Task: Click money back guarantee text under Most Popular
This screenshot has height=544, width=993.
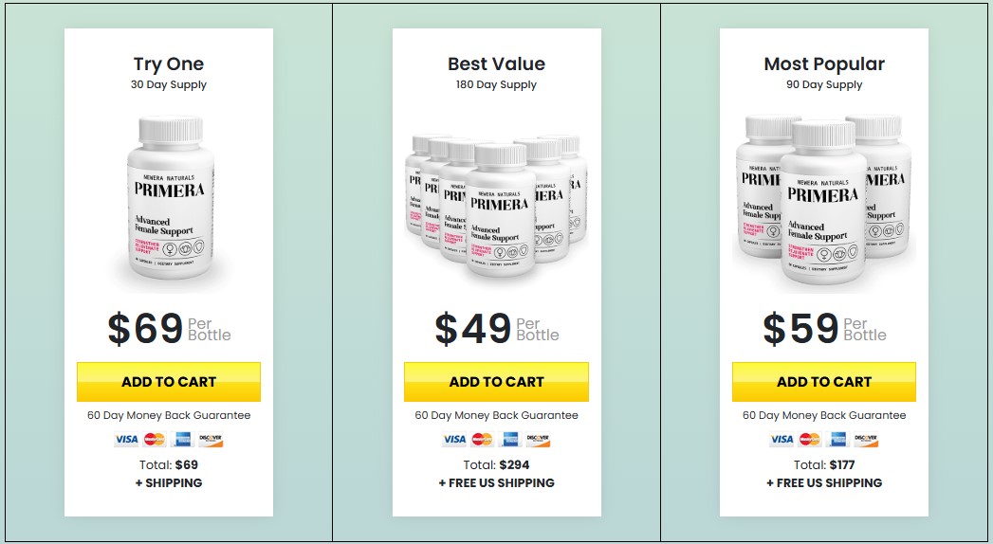Action: (824, 415)
